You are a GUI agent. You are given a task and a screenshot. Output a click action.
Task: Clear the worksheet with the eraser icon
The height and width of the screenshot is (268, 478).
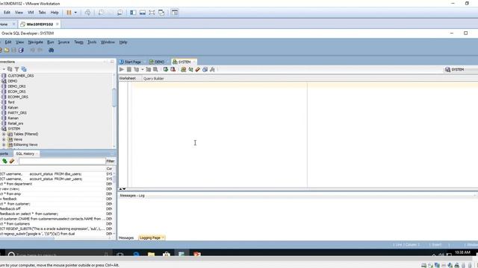click(x=198, y=69)
